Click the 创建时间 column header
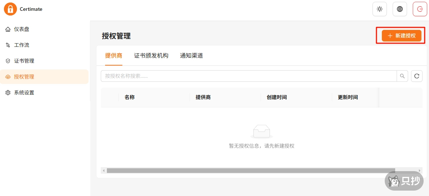 277,97
